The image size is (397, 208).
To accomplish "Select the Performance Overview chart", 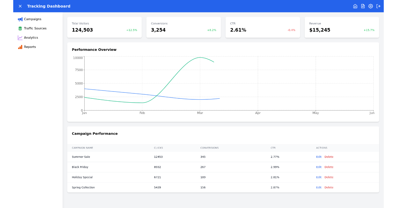I will pos(223,83).
